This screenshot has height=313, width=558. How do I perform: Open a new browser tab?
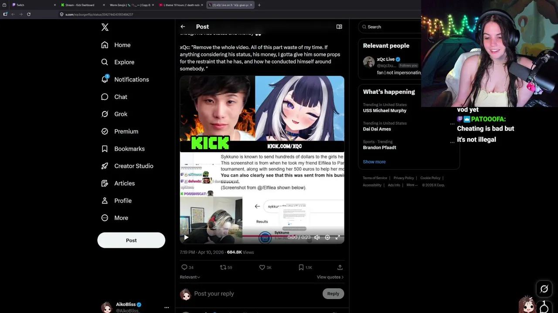(259, 5)
